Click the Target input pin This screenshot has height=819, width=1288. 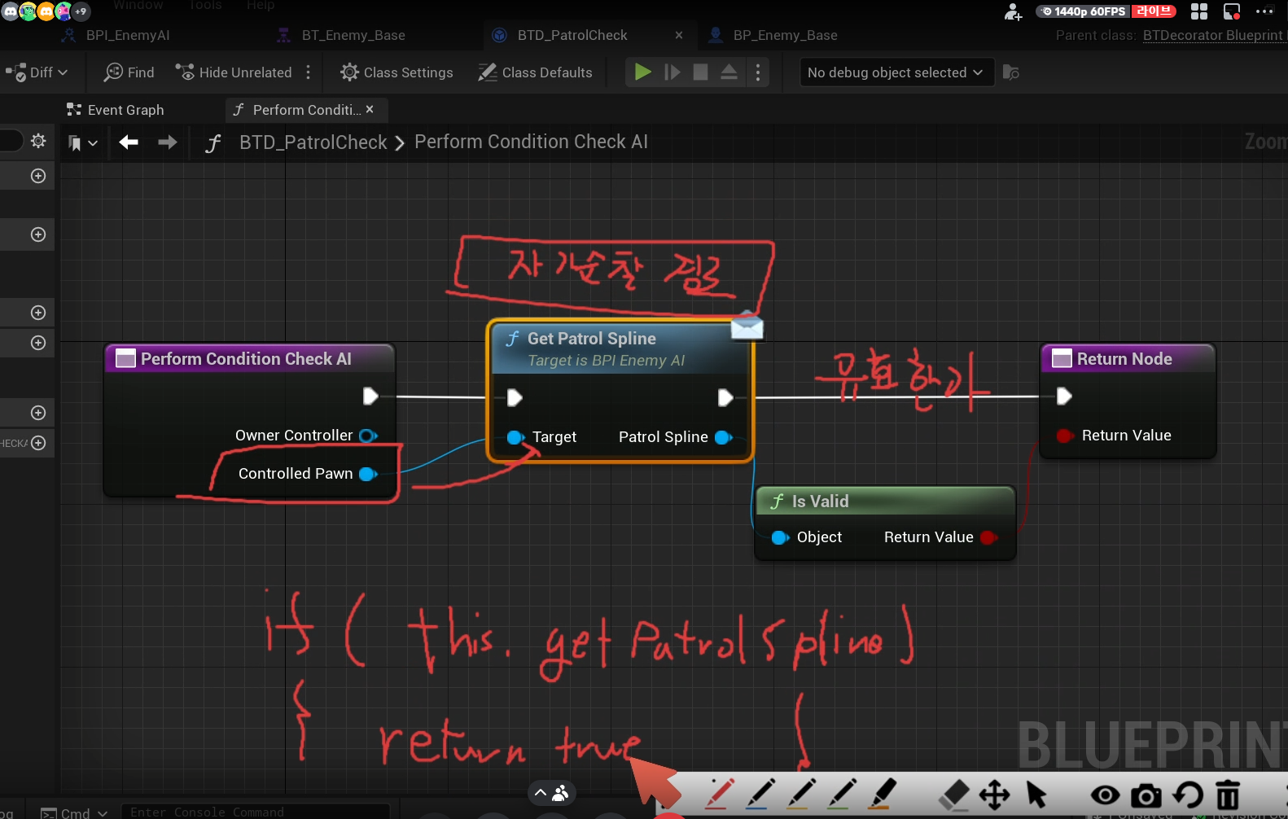(515, 437)
